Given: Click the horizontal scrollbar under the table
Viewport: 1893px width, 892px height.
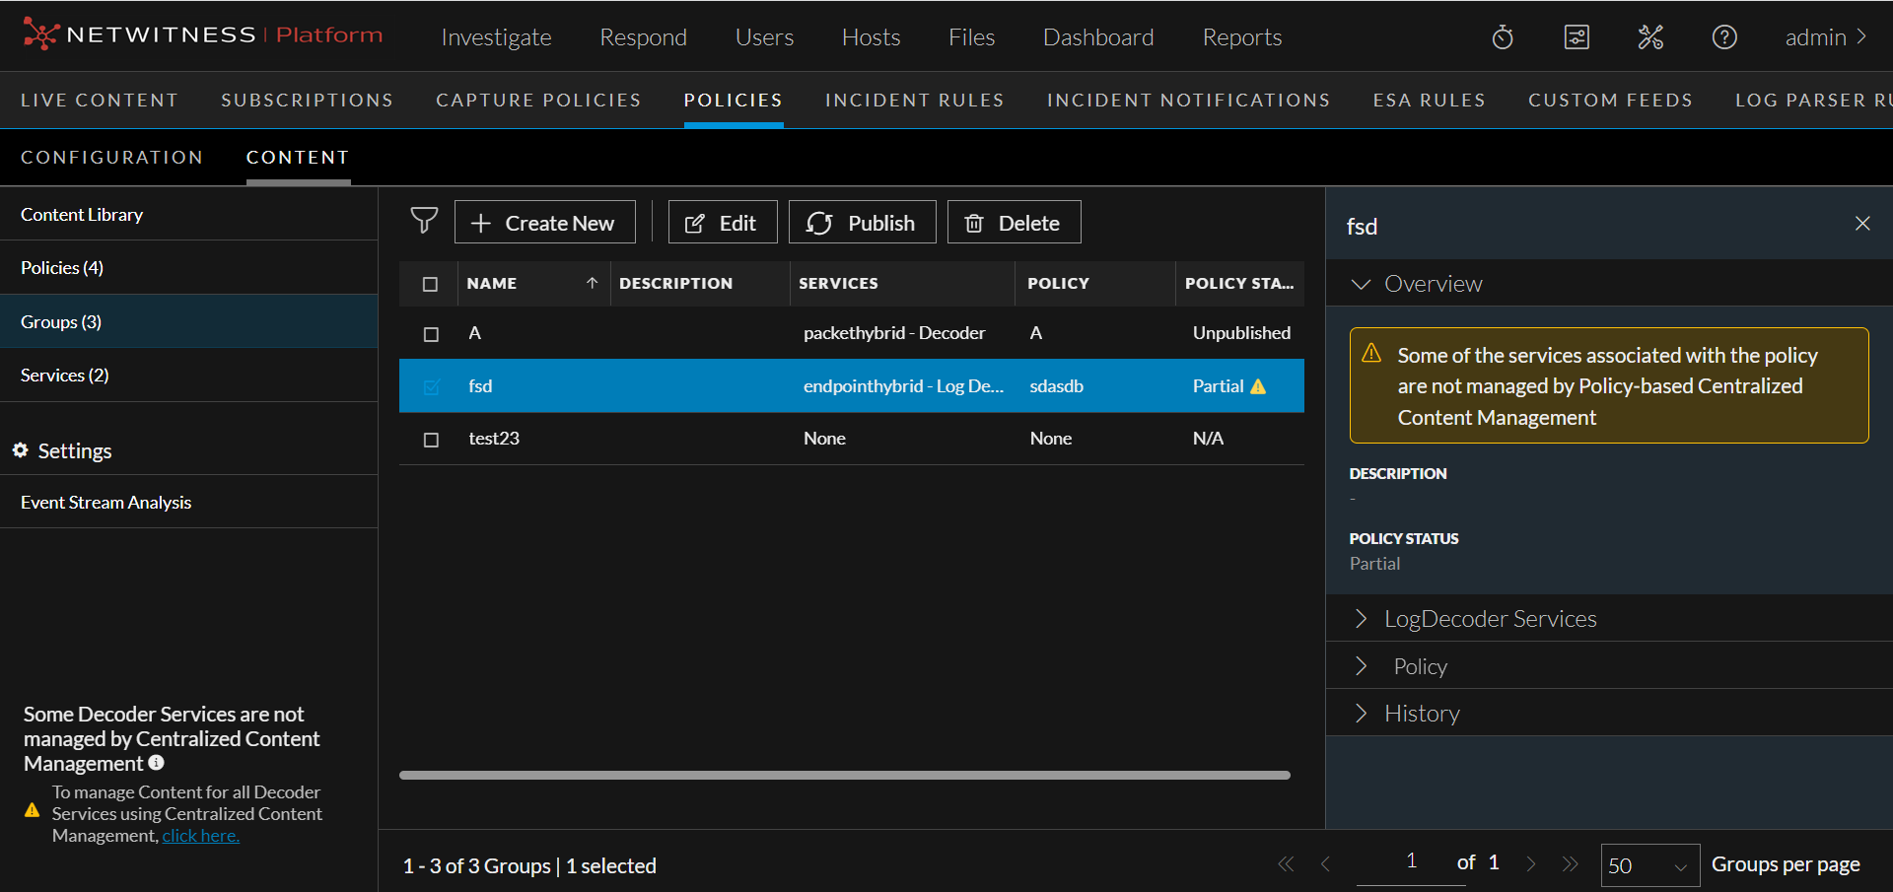Looking at the screenshot, I should (x=844, y=775).
